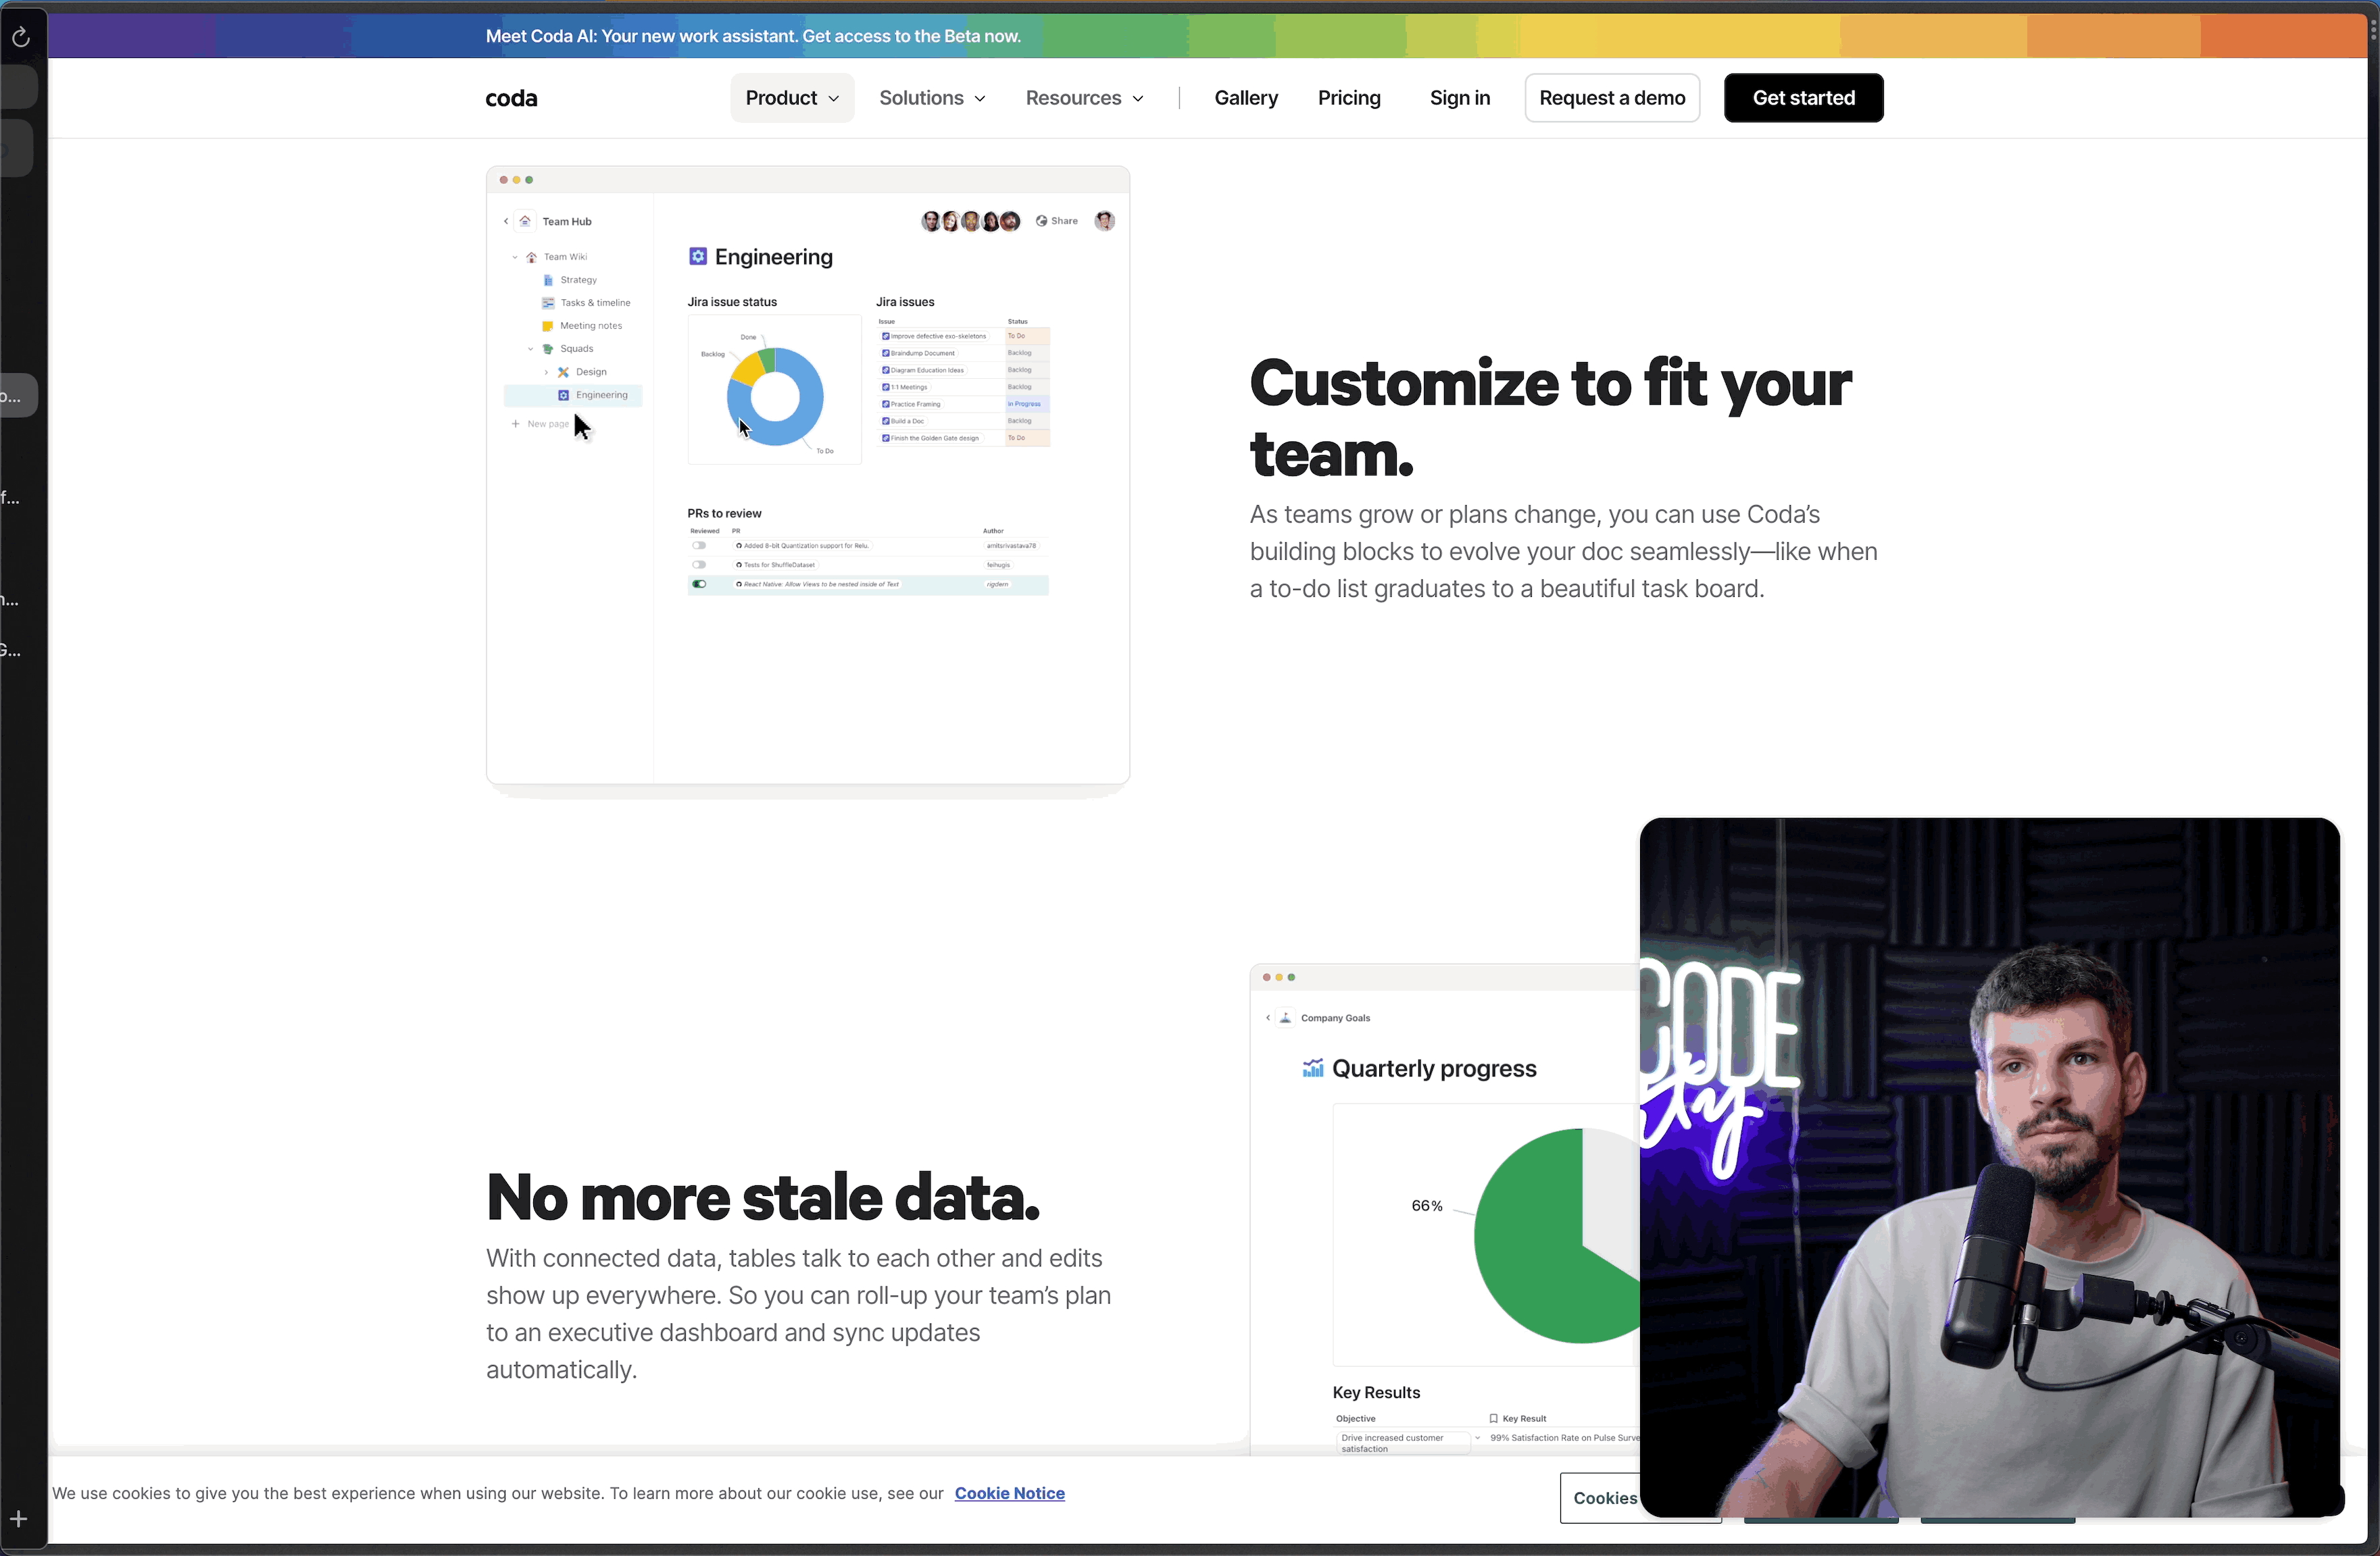Turn off Reviewed toggle for React Native PR

coord(699,583)
